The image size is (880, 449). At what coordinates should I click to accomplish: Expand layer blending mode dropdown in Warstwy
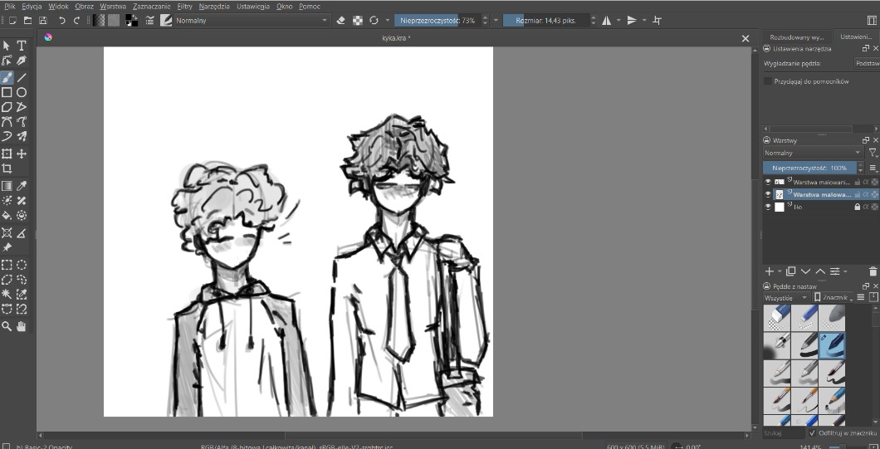click(x=812, y=154)
